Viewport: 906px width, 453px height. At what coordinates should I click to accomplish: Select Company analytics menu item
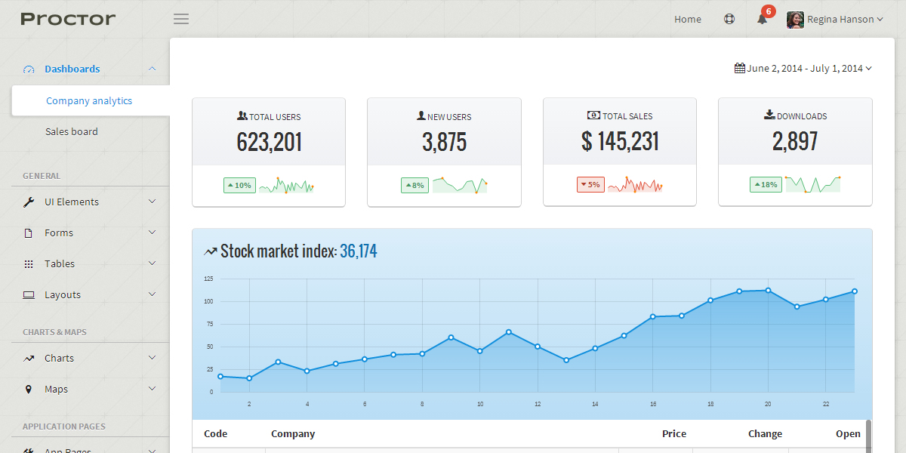[x=89, y=100]
